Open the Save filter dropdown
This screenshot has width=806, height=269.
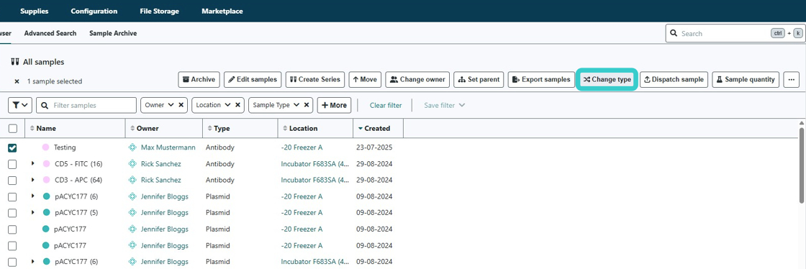(x=444, y=105)
